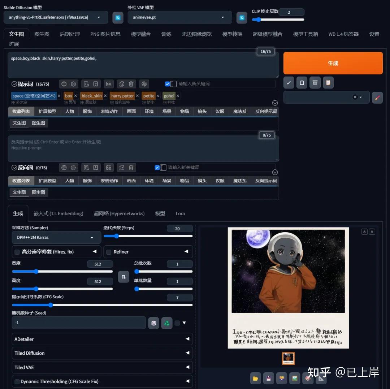
Task: Open settings gear in the 反向词 toolbar
Action: [x=73, y=168]
